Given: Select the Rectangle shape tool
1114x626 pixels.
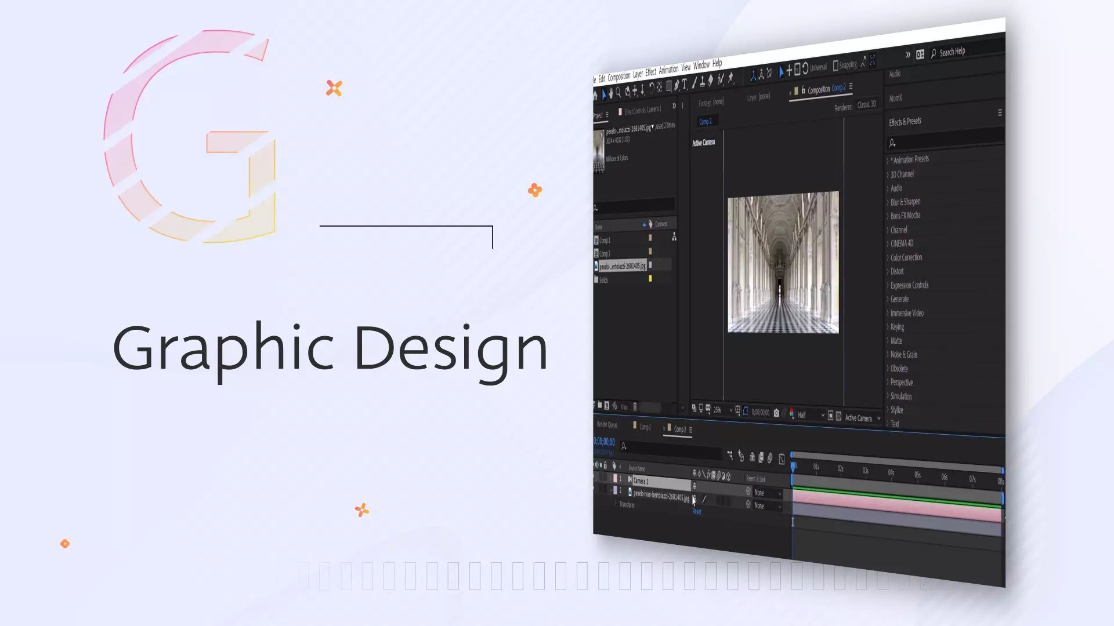Looking at the screenshot, I should [669, 86].
